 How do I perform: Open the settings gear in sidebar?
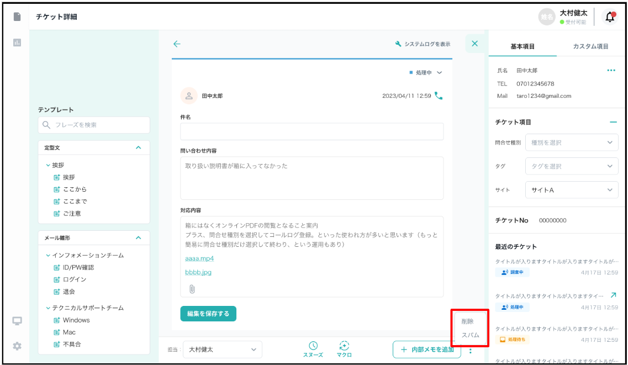click(17, 346)
